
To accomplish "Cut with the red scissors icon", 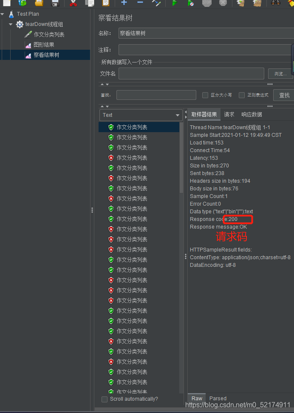I will coord(73,3).
